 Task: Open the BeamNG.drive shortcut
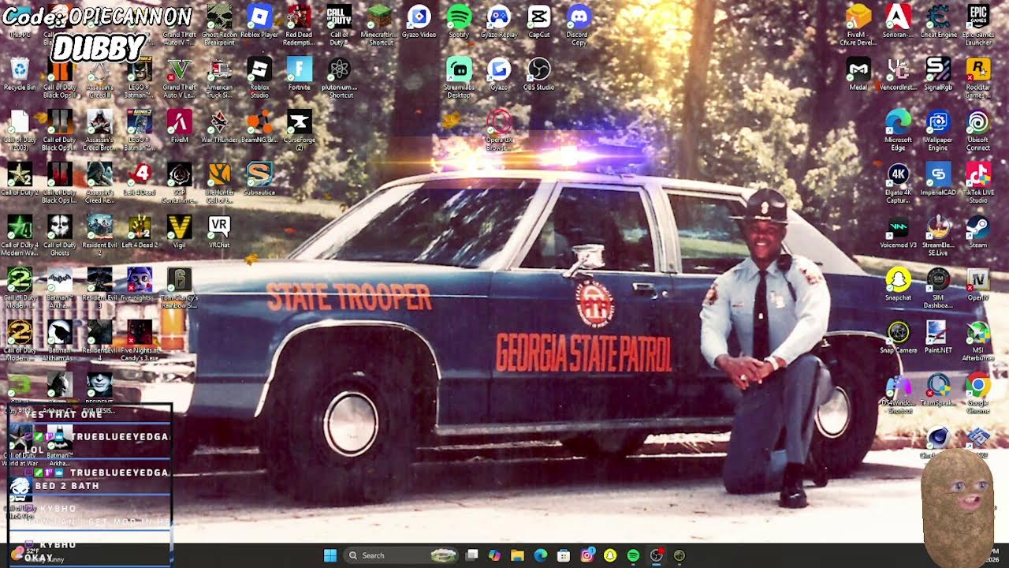pyautogui.click(x=259, y=126)
